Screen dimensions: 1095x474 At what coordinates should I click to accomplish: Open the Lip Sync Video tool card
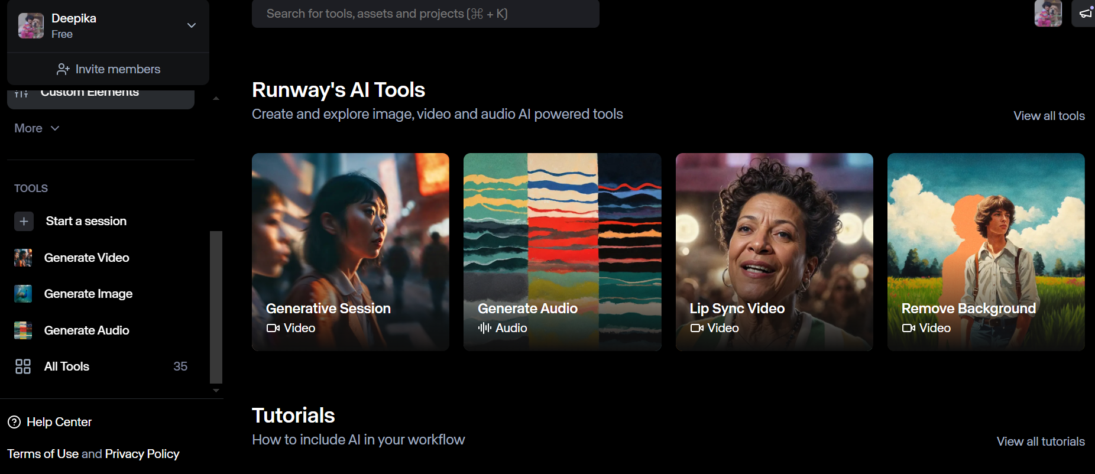[775, 252]
